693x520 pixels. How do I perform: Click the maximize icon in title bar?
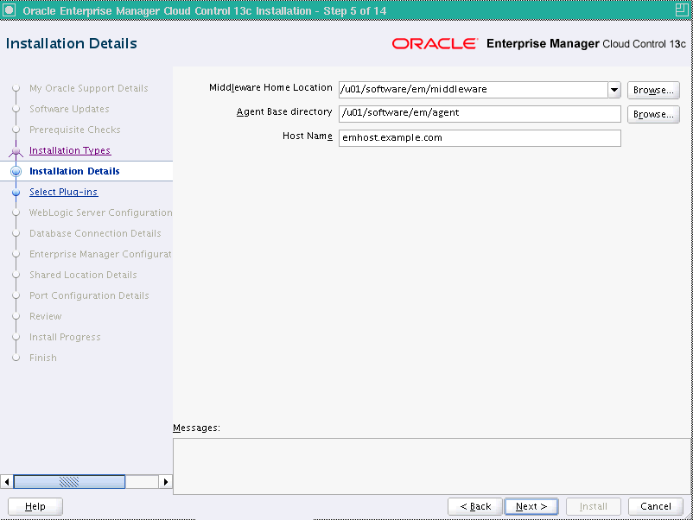682,10
